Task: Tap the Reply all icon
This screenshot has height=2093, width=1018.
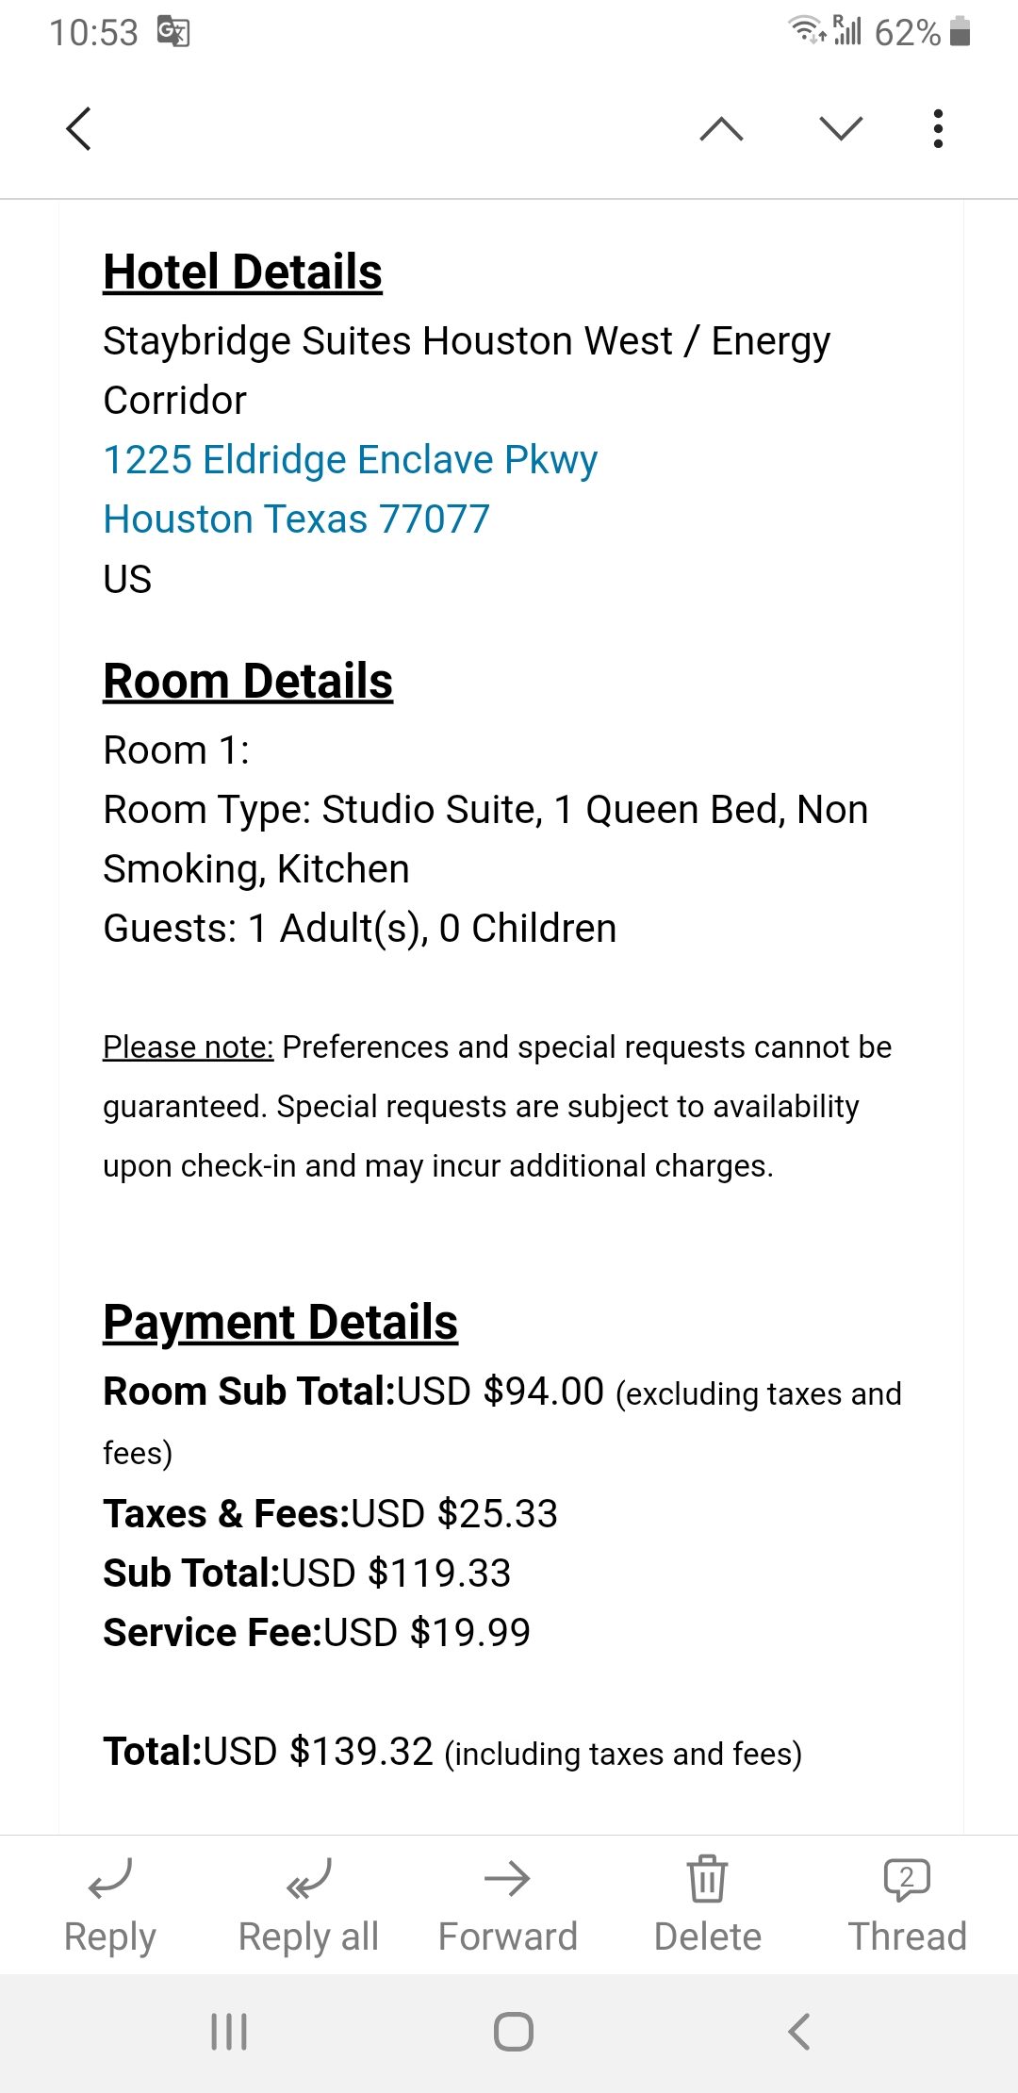Action: [x=309, y=1878]
